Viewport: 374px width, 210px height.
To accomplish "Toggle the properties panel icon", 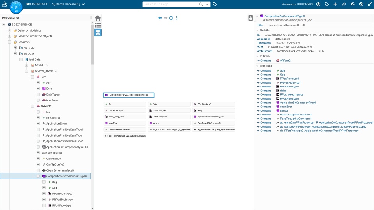I will pos(251,18).
